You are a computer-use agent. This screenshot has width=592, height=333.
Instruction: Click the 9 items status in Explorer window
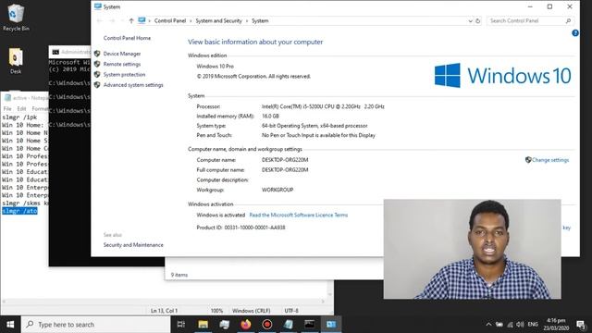(x=179, y=275)
